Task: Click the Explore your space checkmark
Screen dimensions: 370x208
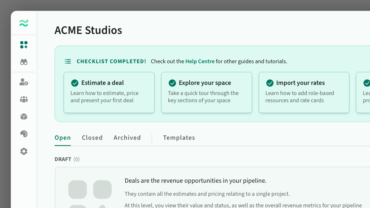Action: click(x=172, y=83)
